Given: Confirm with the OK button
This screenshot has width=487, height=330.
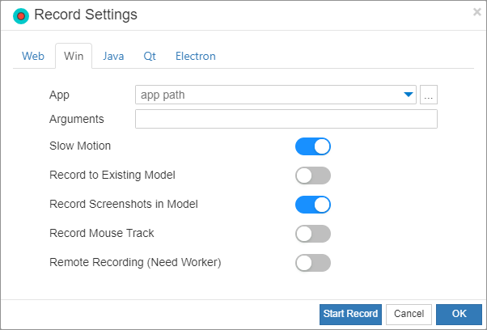Looking at the screenshot, I should click(459, 314).
